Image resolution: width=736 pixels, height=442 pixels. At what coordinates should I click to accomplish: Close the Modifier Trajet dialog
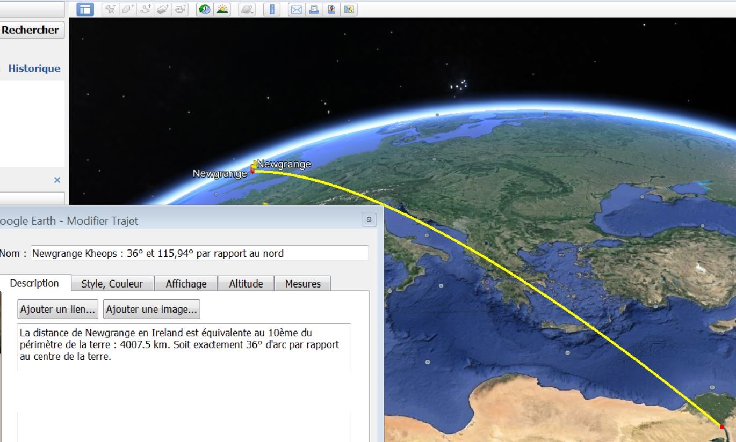click(x=369, y=220)
